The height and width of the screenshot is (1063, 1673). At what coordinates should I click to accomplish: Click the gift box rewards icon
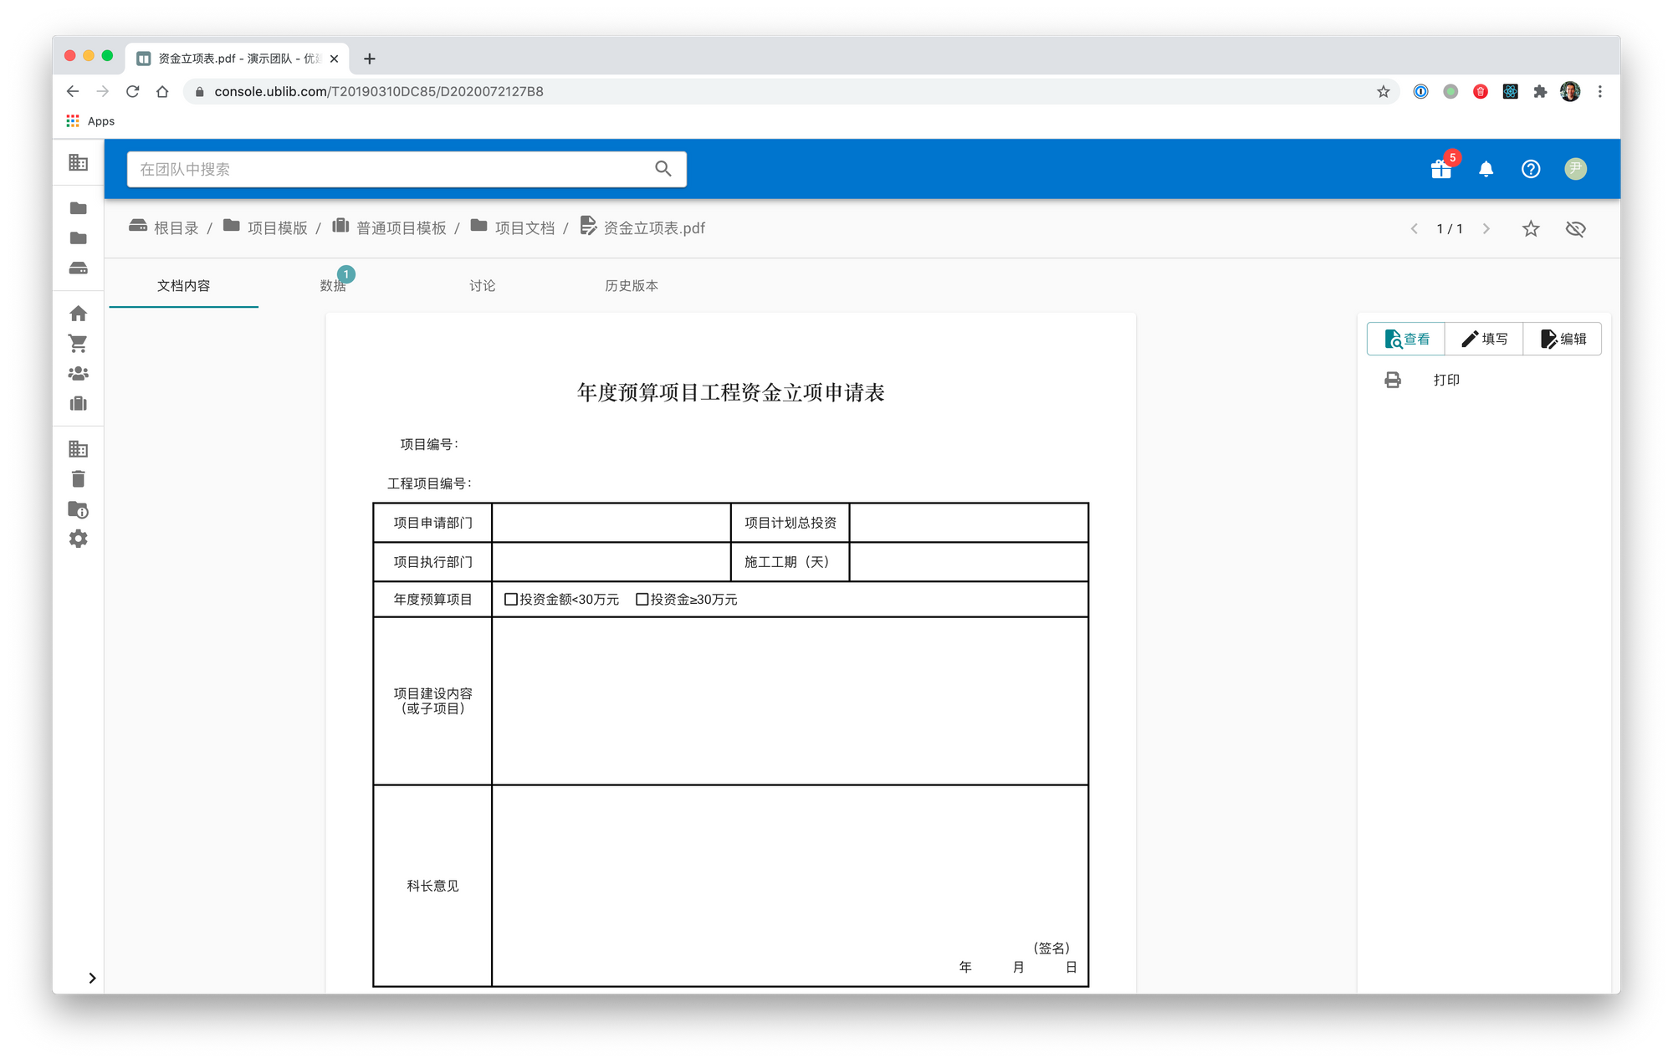click(1440, 169)
